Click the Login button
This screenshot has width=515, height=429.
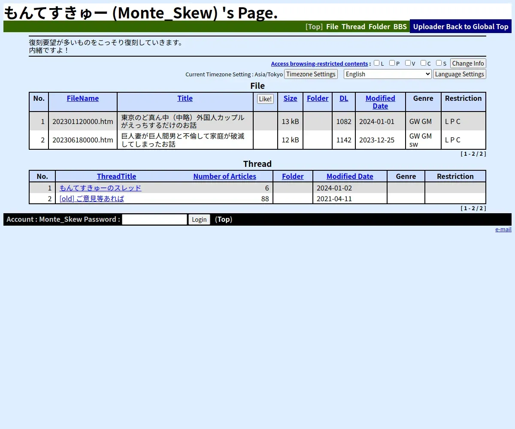pos(199,220)
